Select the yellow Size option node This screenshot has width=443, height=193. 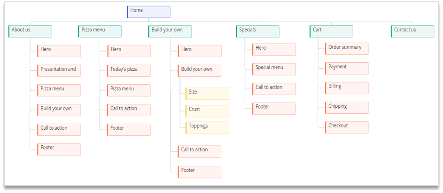coord(207,94)
